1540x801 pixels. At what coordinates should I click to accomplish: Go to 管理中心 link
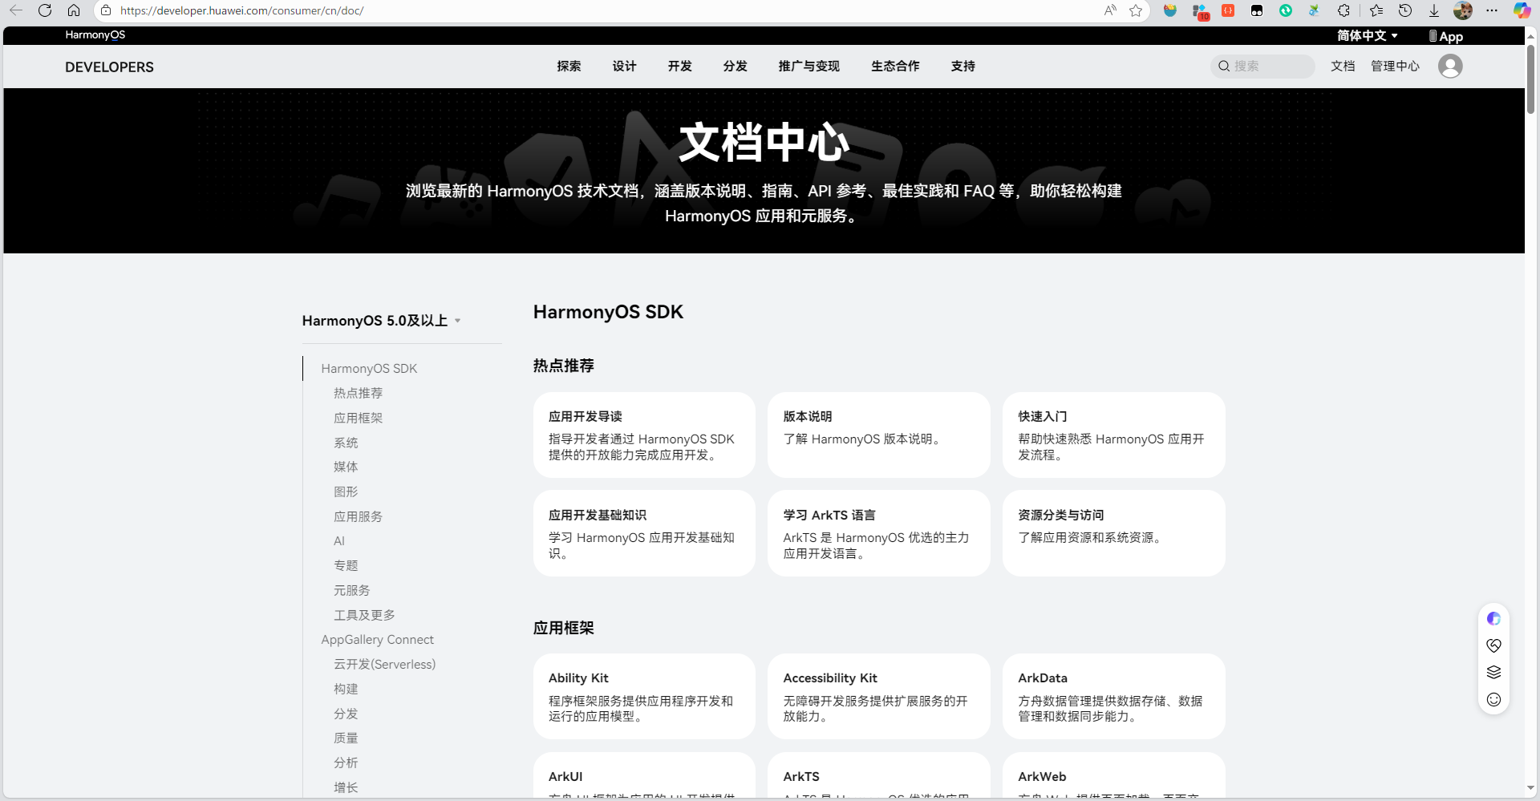tap(1395, 66)
